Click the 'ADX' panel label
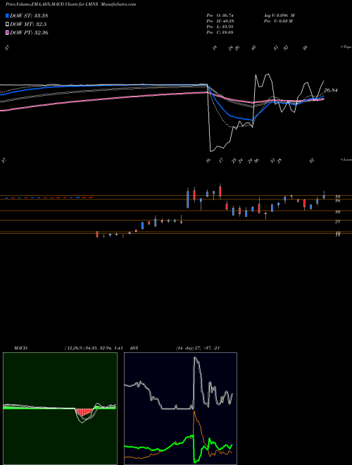This screenshot has height=465, width=352. pos(134,348)
